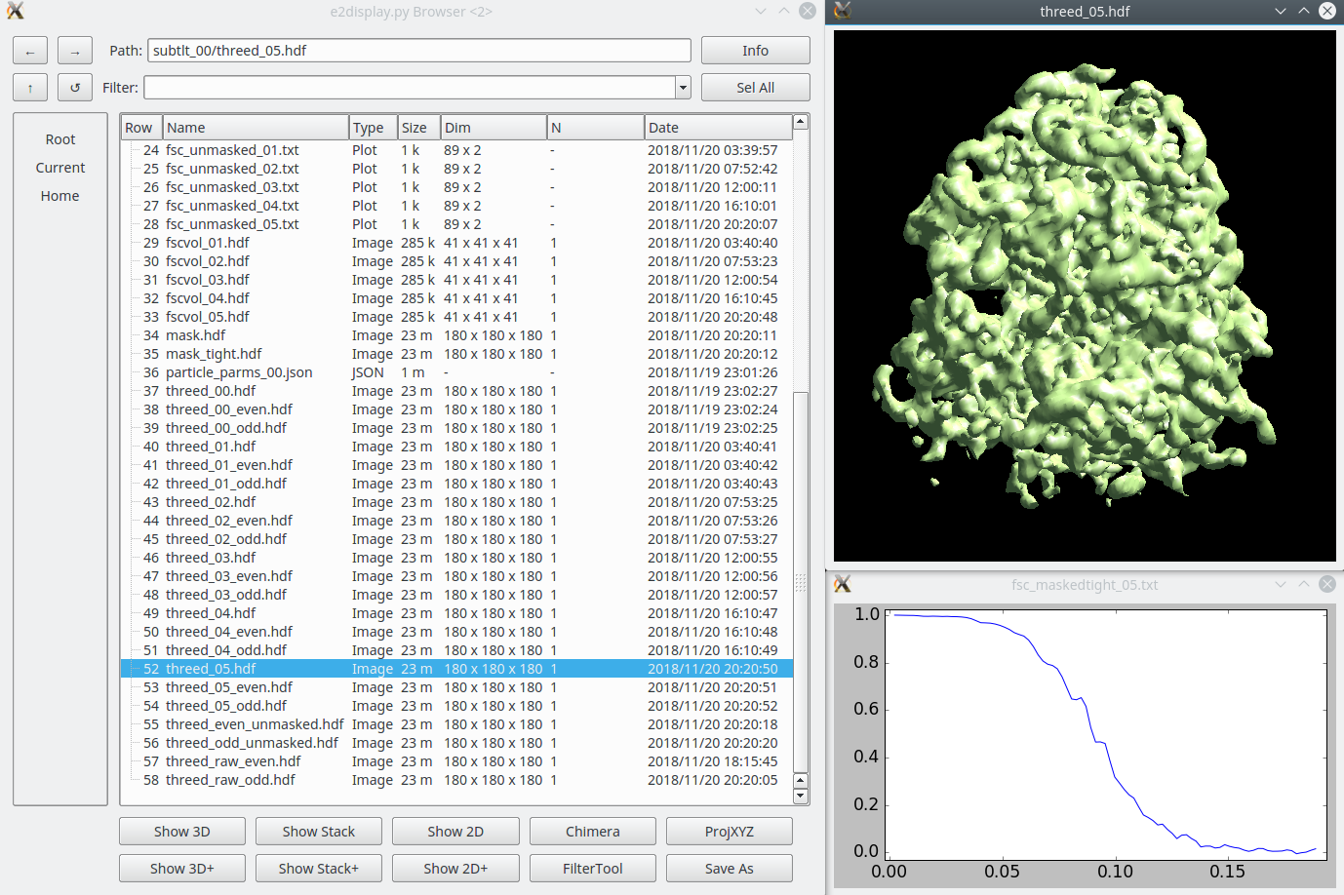Screen dimensions: 1344x895
Task: Click the window icon of threed_05.hdf viewer
Action: 843,11
